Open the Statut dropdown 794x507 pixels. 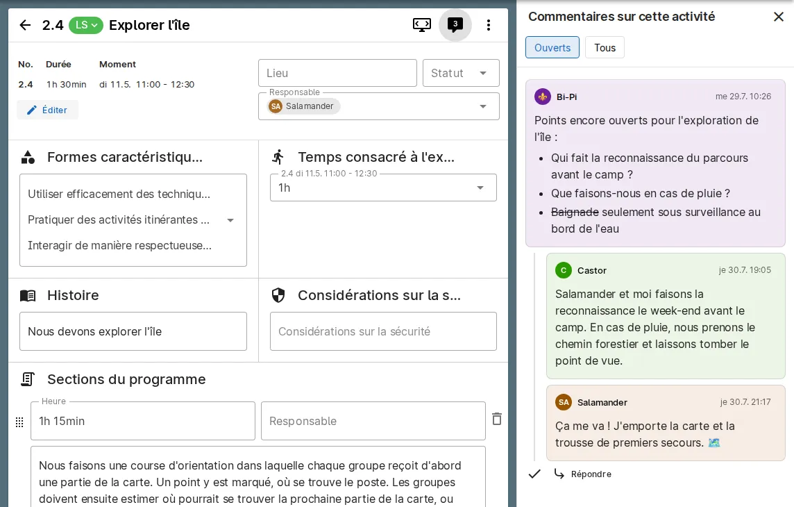[x=461, y=73]
